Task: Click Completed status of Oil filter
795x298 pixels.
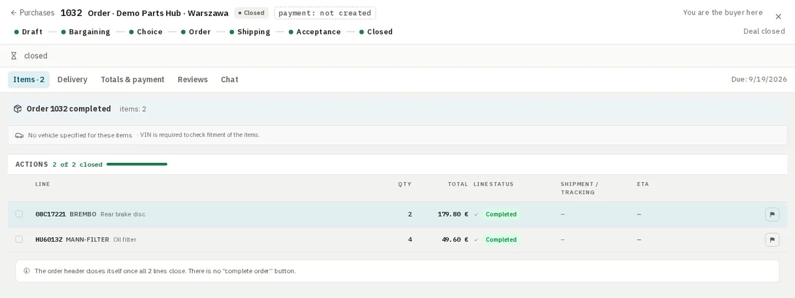Action: coord(501,240)
